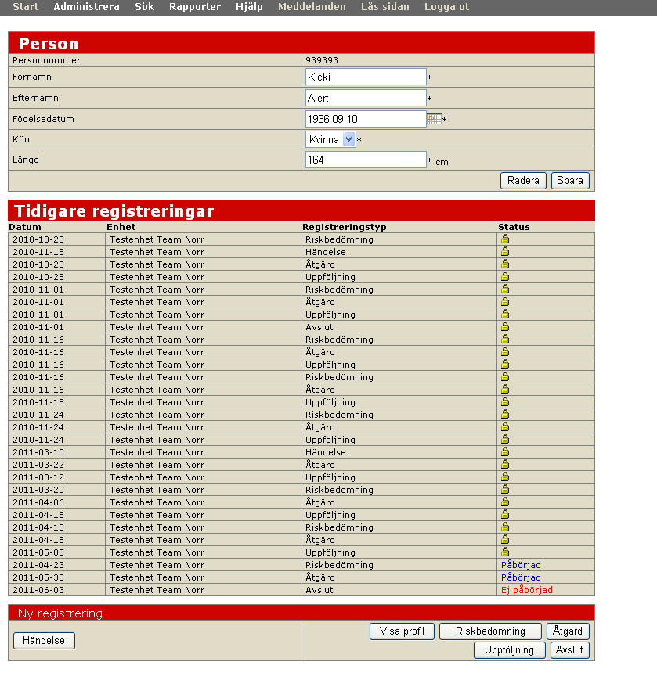The width and height of the screenshot is (657, 687).
Task: Click the lock icon for 2010-10-28 Riskbedömning row
Action: [505, 239]
